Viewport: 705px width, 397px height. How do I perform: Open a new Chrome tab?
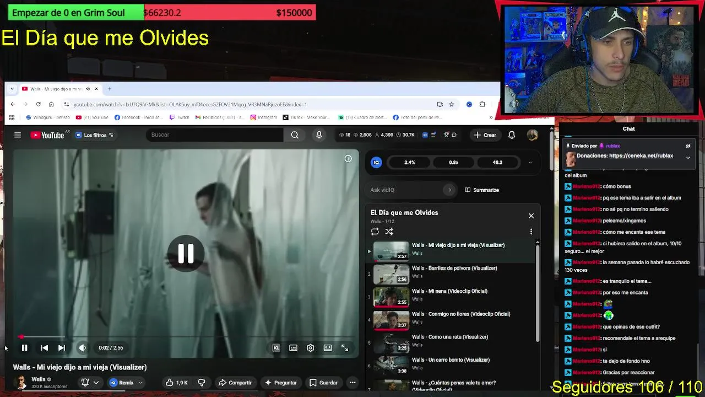pyautogui.click(x=109, y=89)
